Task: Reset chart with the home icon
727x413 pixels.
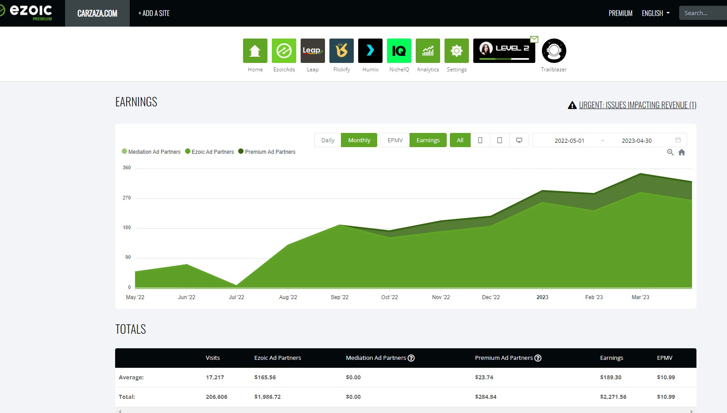Action: pyautogui.click(x=682, y=152)
